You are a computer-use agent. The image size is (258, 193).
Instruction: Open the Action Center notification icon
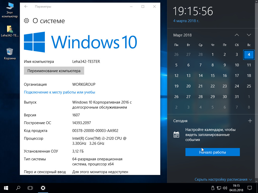(x=249, y=188)
